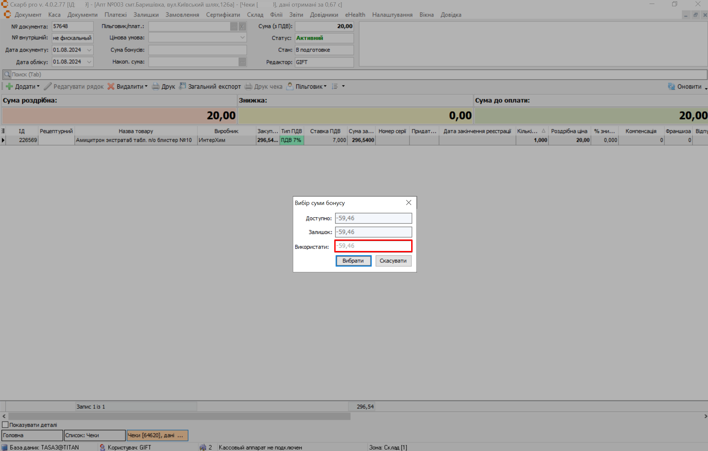Click the Пільговик person icon
The height and width of the screenshot is (451, 708).
(x=290, y=86)
